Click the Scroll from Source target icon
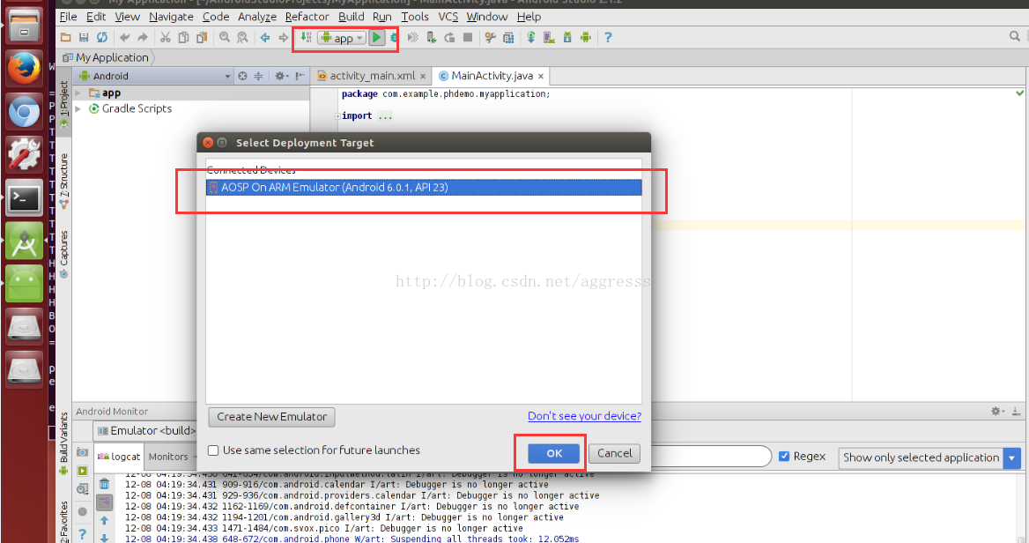Screen dimensions: 1029x543 point(243,76)
